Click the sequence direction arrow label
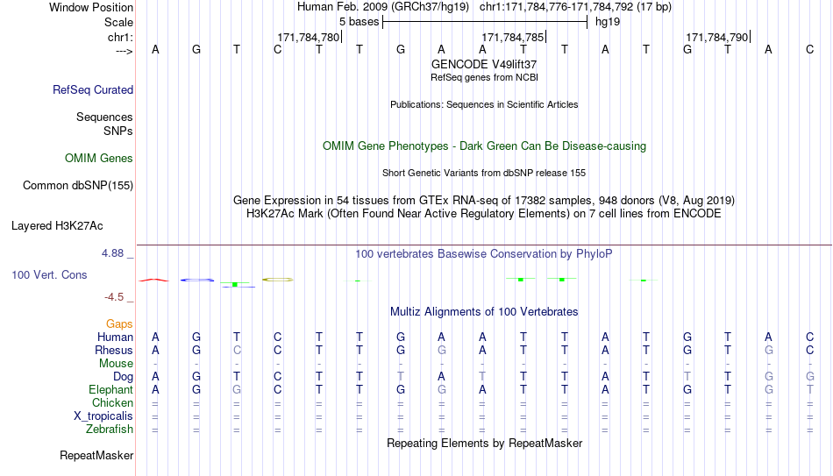Screen dimensions: 833x476 124,51
